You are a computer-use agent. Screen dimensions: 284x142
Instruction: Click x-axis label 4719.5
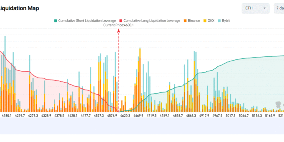[x=151, y=115]
